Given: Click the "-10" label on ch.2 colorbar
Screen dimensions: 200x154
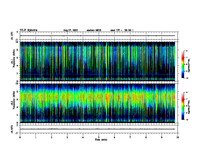Looking at the screenshot, I should pos(187,120).
